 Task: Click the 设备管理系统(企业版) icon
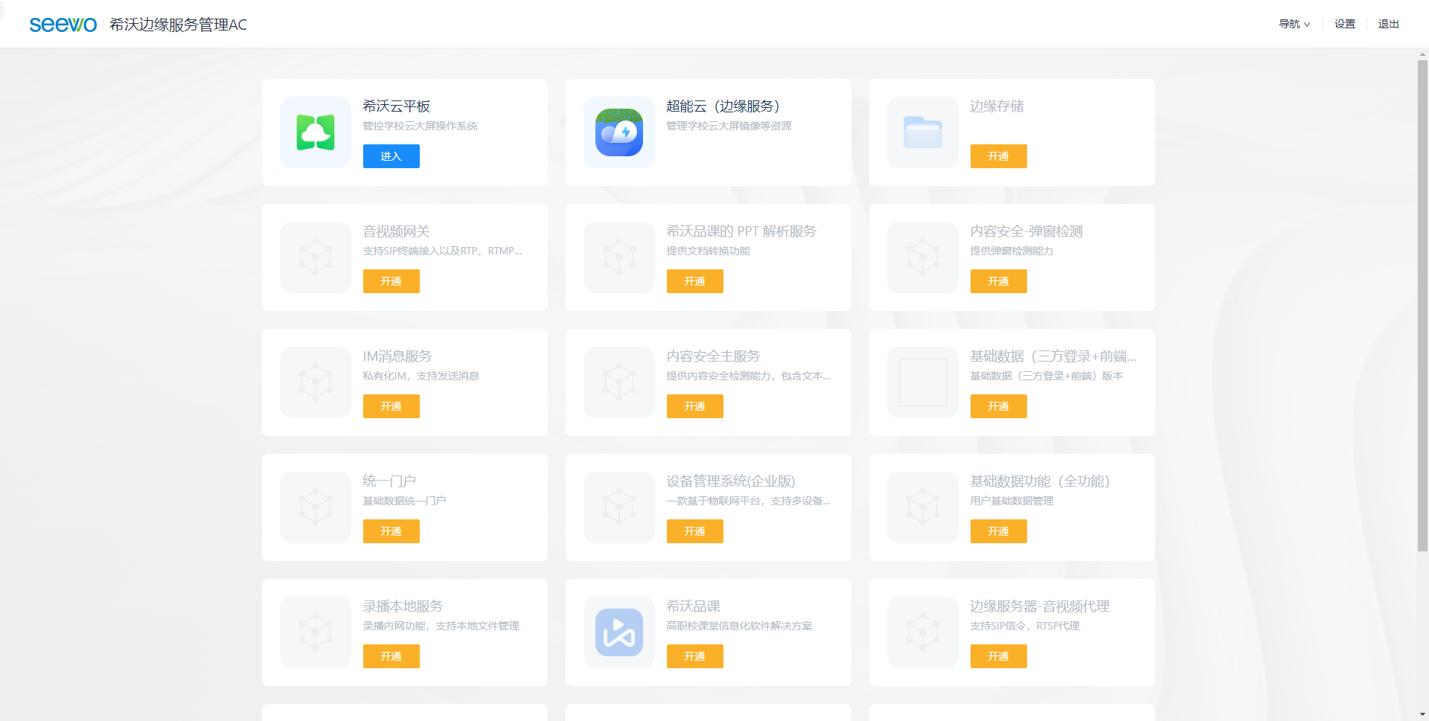[619, 507]
